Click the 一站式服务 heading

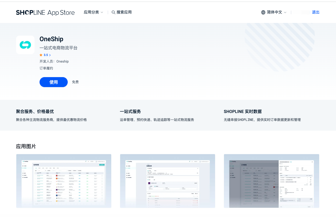130,111
